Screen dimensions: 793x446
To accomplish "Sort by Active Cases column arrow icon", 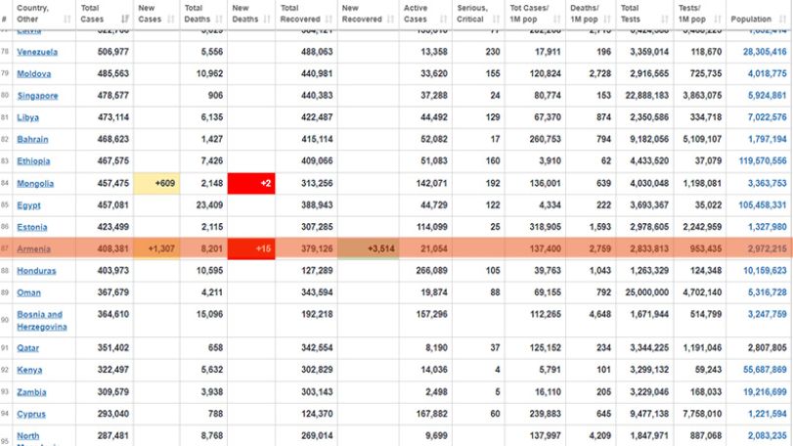I will 444,20.
